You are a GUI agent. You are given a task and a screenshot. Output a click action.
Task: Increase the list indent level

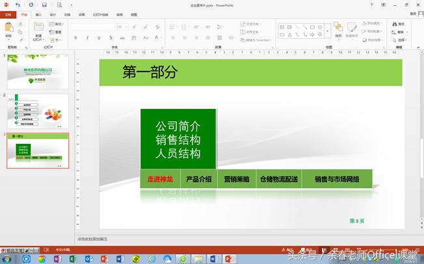207,27
